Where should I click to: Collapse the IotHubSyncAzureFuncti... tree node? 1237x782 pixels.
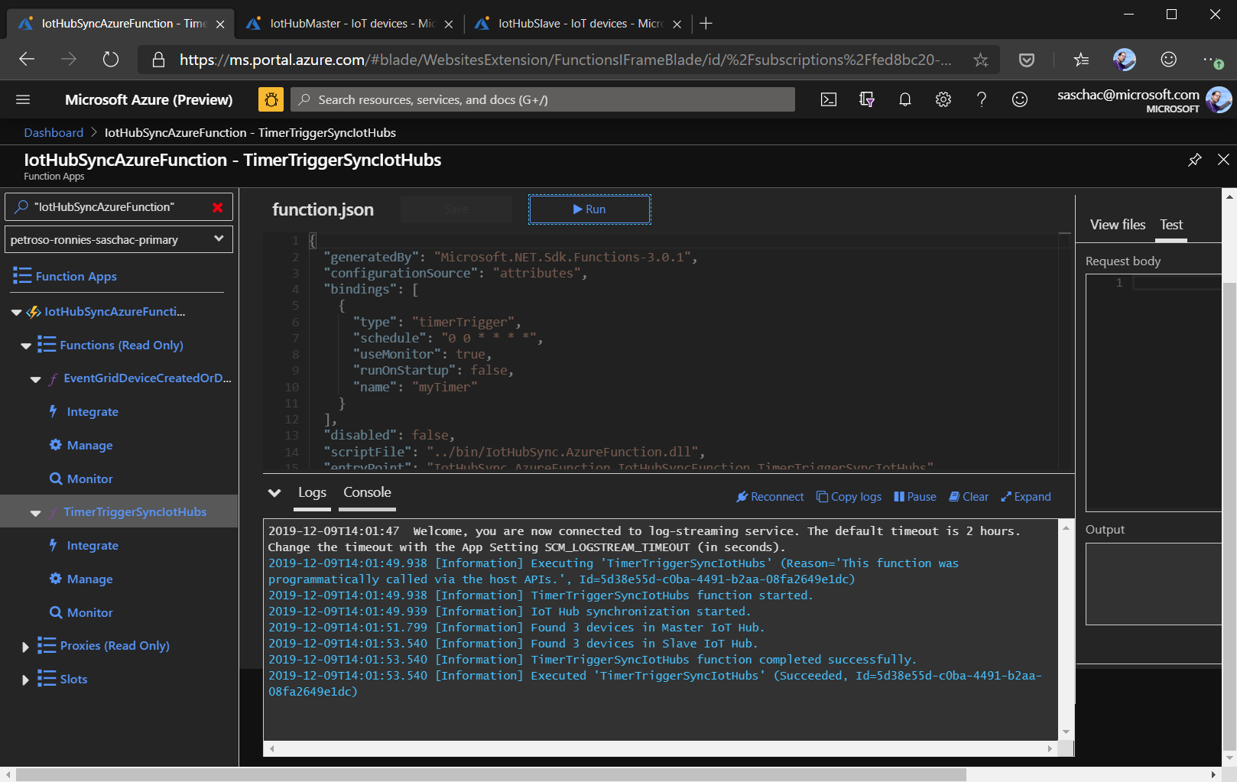pos(17,313)
